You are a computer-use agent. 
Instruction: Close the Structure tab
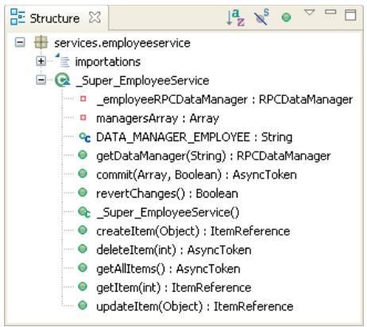pyautogui.click(x=95, y=17)
